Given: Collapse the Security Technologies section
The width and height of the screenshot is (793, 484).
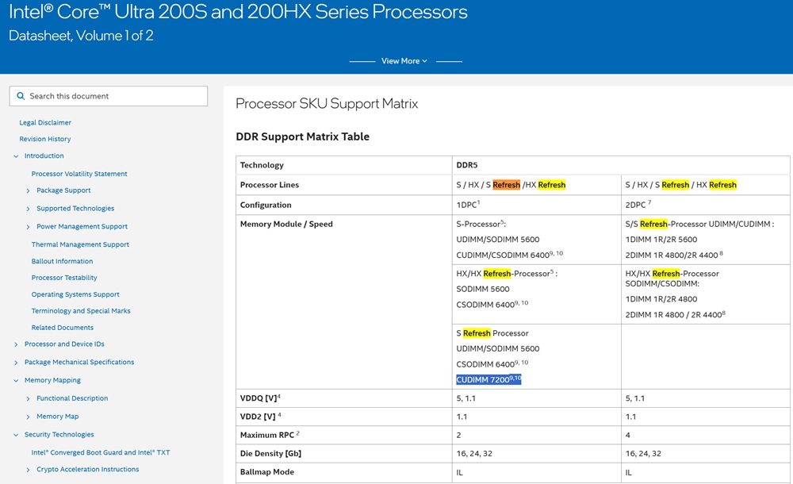Looking at the screenshot, I should (x=14, y=434).
